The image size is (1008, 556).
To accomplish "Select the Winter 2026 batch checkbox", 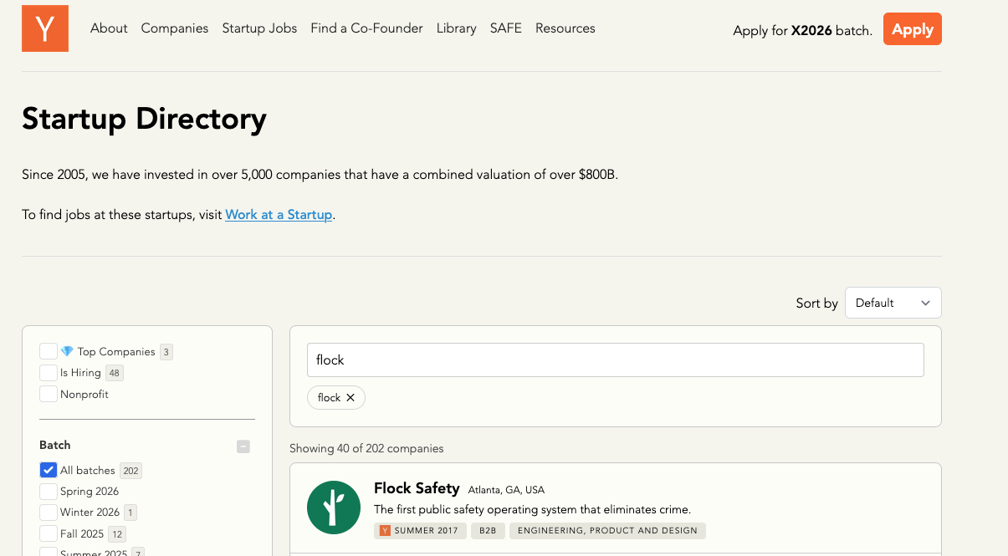I will pyautogui.click(x=49, y=513).
